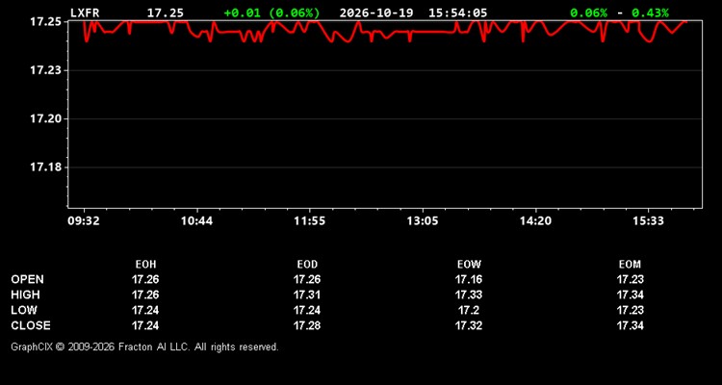This screenshot has height=385, width=722.
Task: Click the EOW CLOSE value 17.32
Action: point(469,325)
